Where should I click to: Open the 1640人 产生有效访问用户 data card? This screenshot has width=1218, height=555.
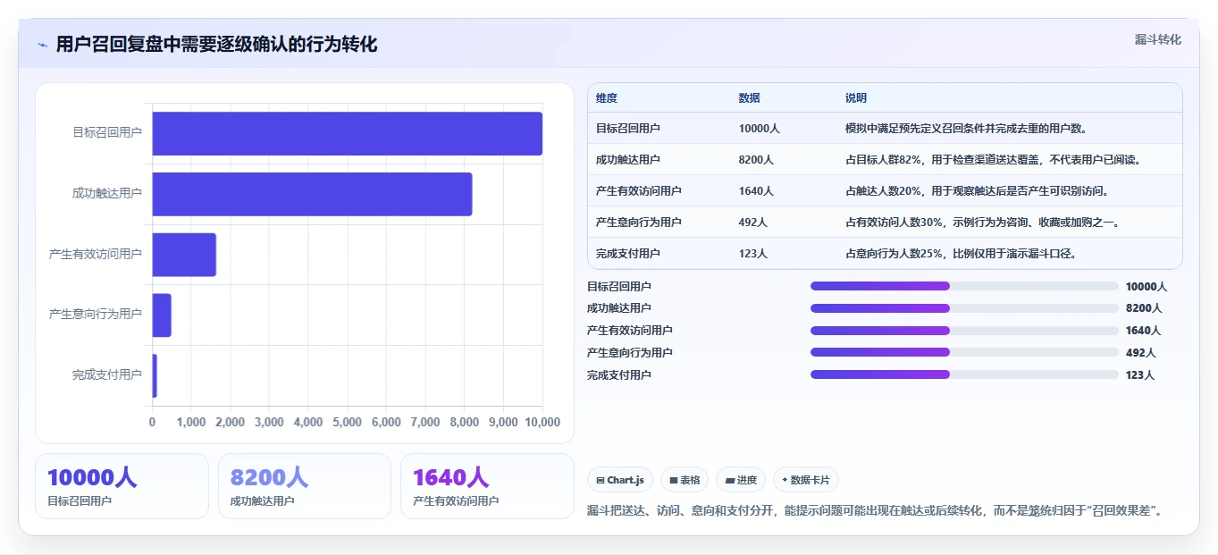coord(487,486)
